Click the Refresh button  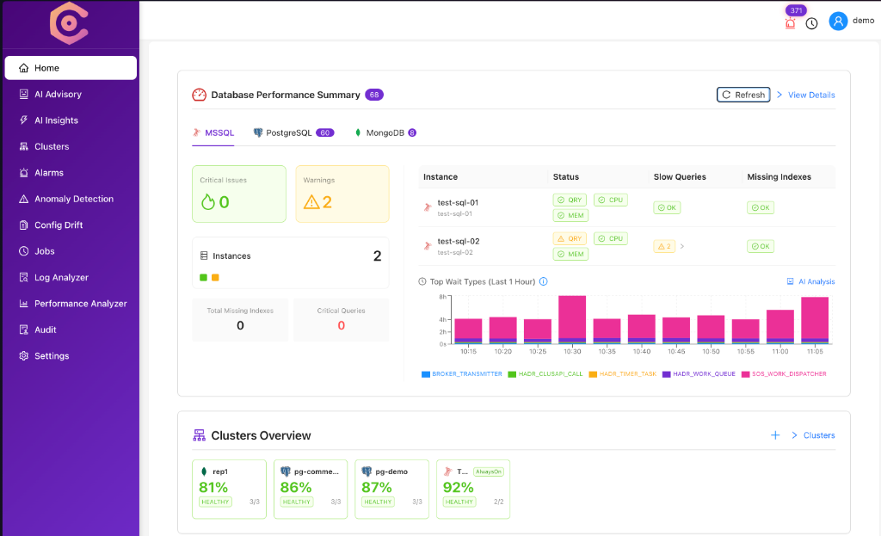(743, 95)
